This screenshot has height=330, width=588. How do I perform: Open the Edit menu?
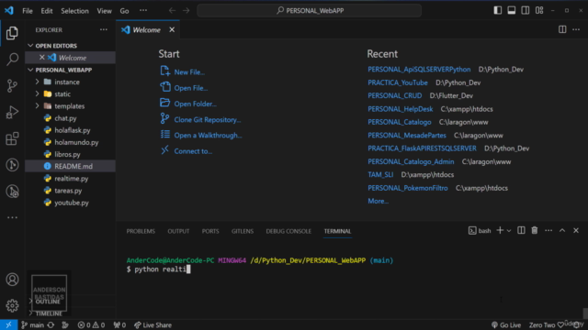(47, 11)
